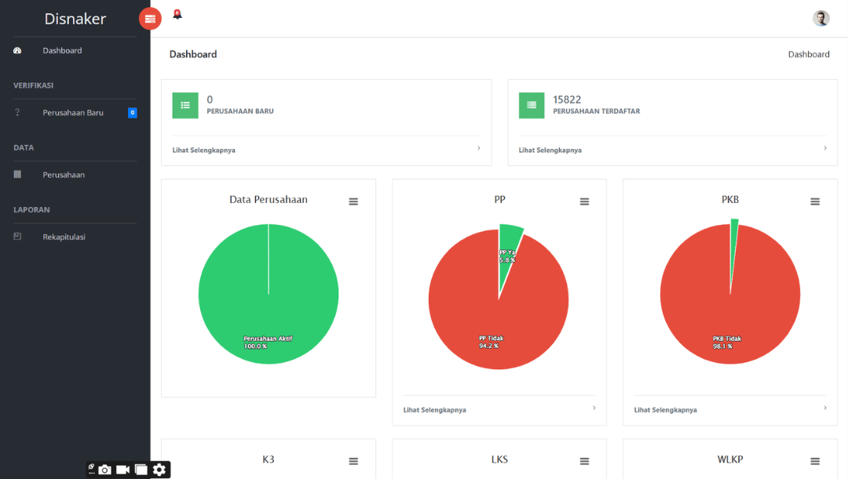Image resolution: width=848 pixels, height=479 pixels.
Task: Click the user avatar in the top right
Action: [x=821, y=17]
